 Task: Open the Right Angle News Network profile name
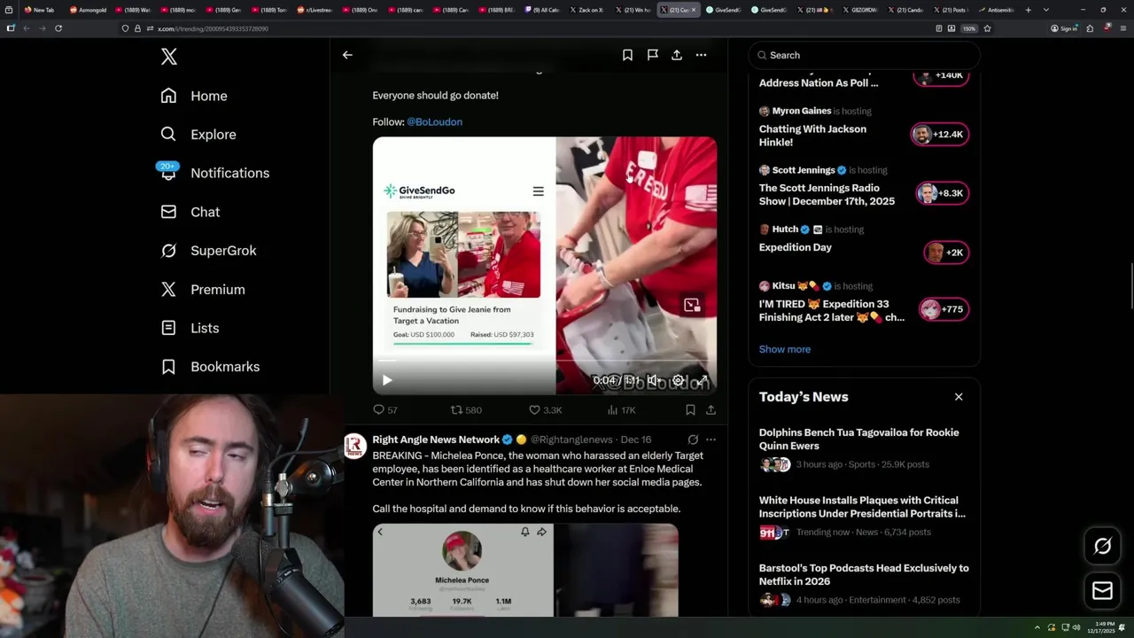click(436, 440)
